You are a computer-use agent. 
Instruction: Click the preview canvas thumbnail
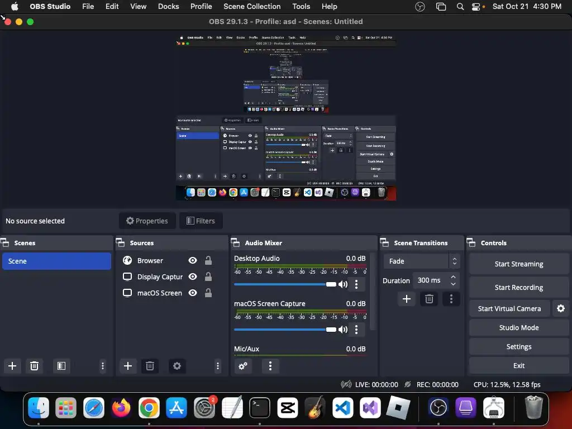click(286, 117)
